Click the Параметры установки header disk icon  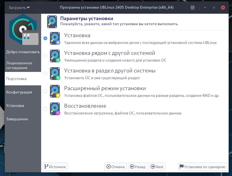pos(52,22)
